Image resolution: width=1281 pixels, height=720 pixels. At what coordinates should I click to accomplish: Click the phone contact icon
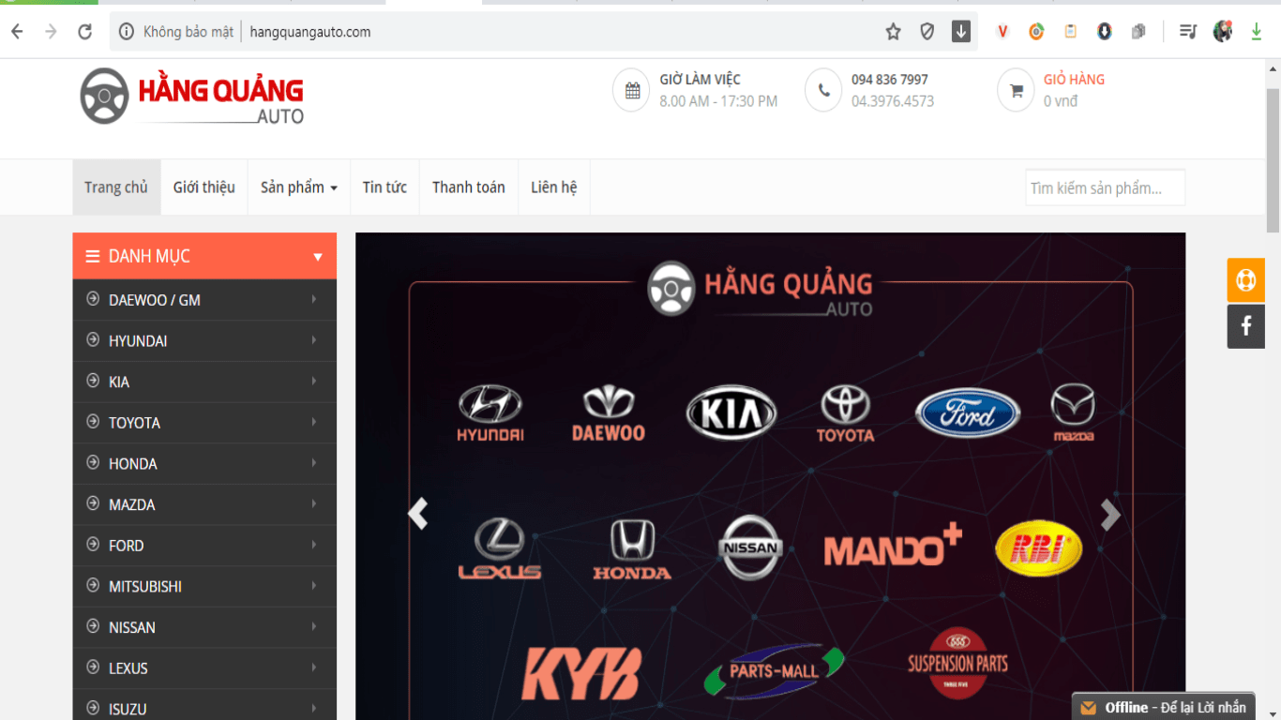(x=823, y=91)
